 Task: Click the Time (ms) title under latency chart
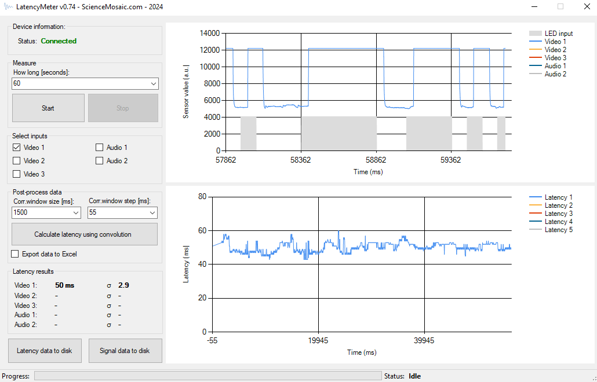pos(362,352)
